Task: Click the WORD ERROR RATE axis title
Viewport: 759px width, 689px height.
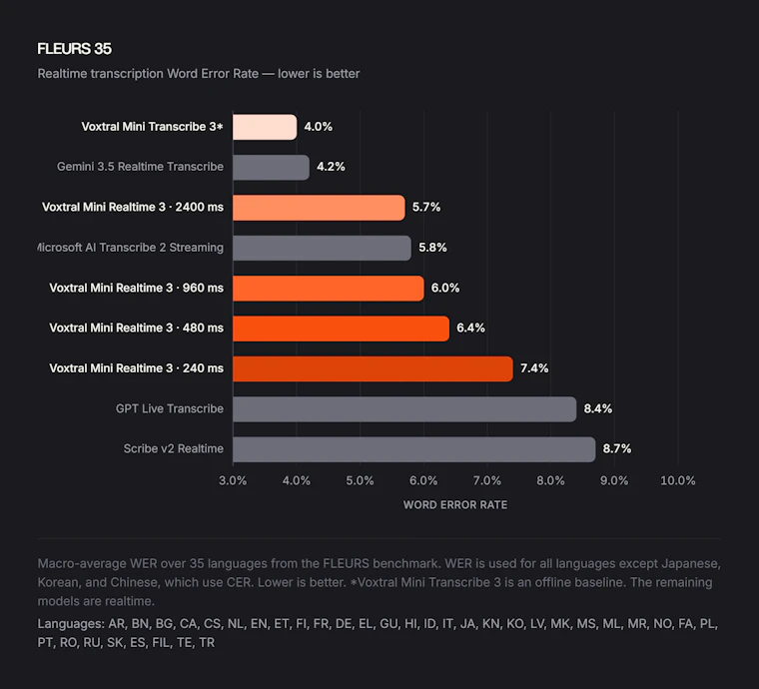Action: pos(455,504)
